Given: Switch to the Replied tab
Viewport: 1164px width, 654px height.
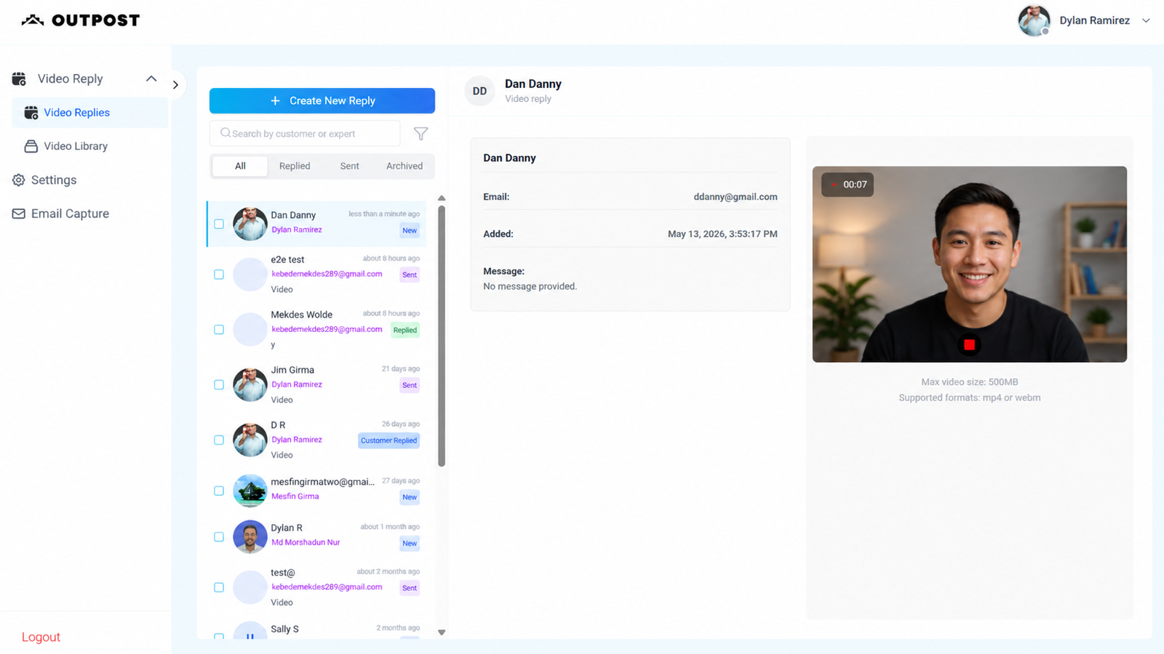Looking at the screenshot, I should [x=295, y=166].
